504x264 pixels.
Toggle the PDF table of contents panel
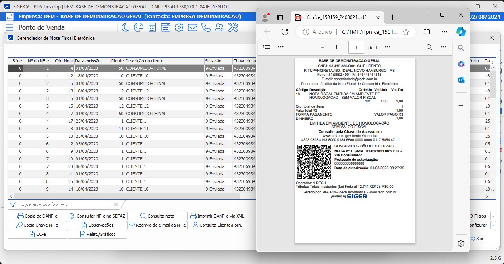(267, 47)
